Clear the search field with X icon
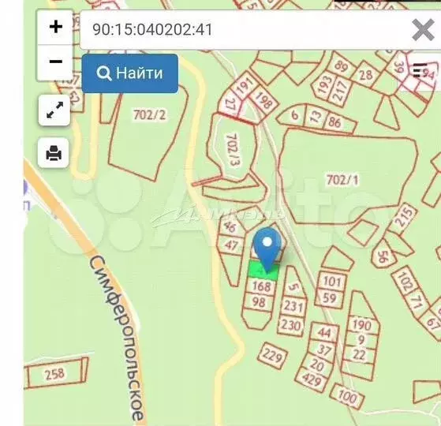Viewport: 441px width, 426px height. click(x=423, y=30)
